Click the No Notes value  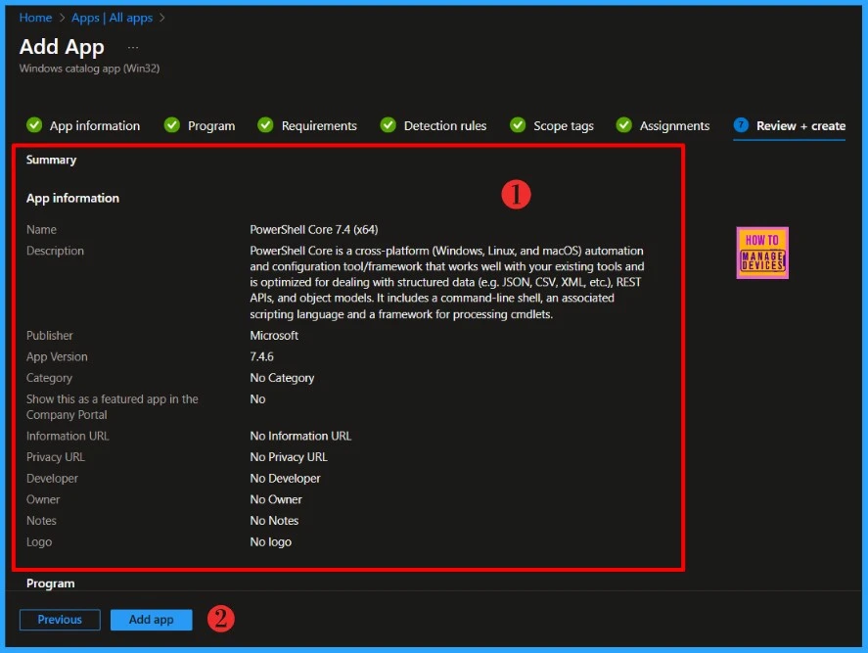tap(274, 521)
